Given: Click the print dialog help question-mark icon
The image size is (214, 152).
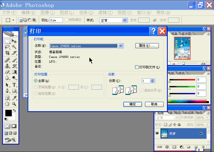Looking at the screenshot, I should (153, 31).
